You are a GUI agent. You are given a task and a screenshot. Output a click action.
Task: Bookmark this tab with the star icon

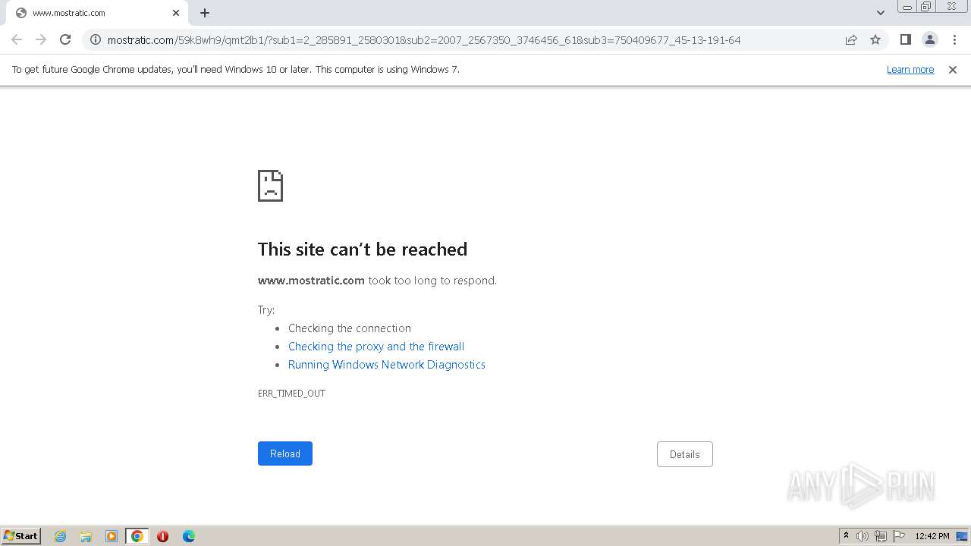(x=875, y=39)
